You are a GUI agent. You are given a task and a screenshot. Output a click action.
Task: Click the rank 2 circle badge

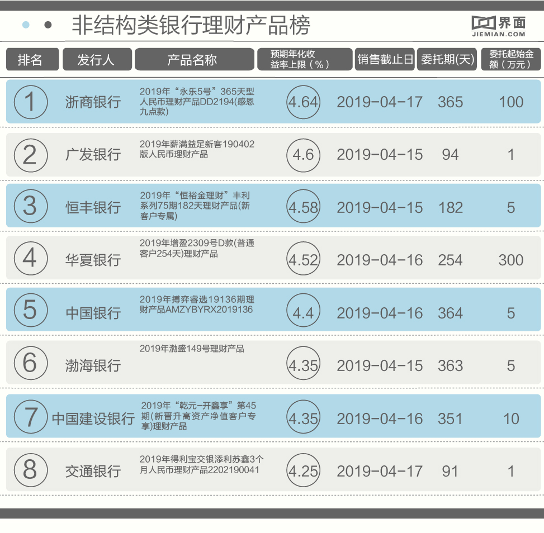point(31,155)
